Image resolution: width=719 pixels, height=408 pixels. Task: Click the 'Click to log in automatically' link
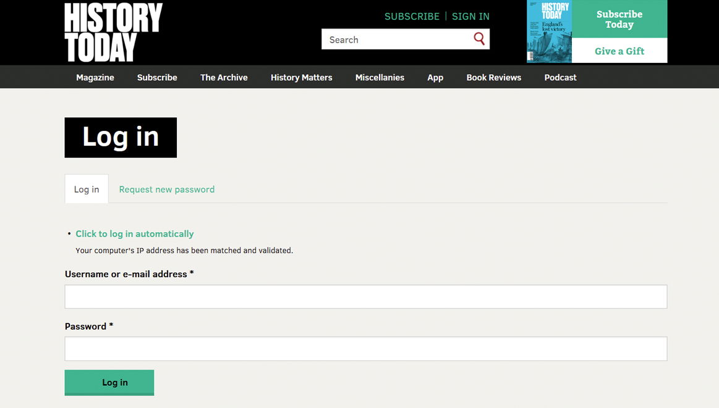(x=134, y=234)
